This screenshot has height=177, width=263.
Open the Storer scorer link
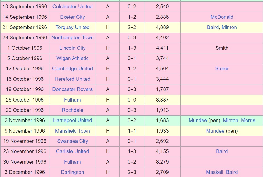click(222, 69)
